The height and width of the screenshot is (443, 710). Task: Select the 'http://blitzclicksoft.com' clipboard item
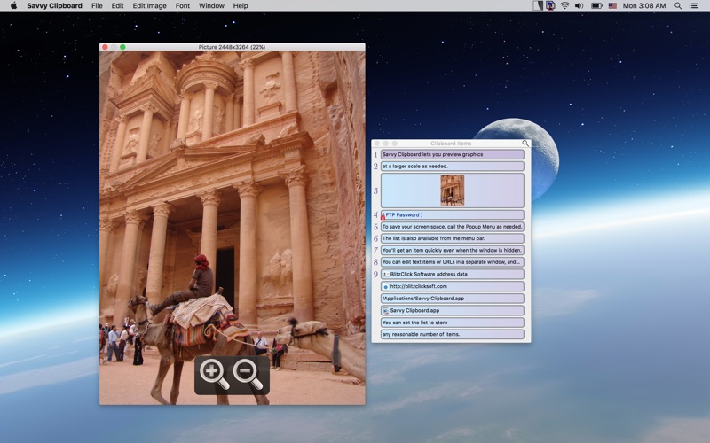tap(453, 286)
